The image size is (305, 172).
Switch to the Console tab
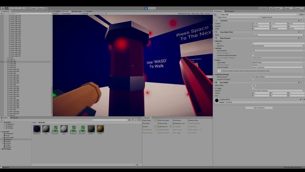14,118
